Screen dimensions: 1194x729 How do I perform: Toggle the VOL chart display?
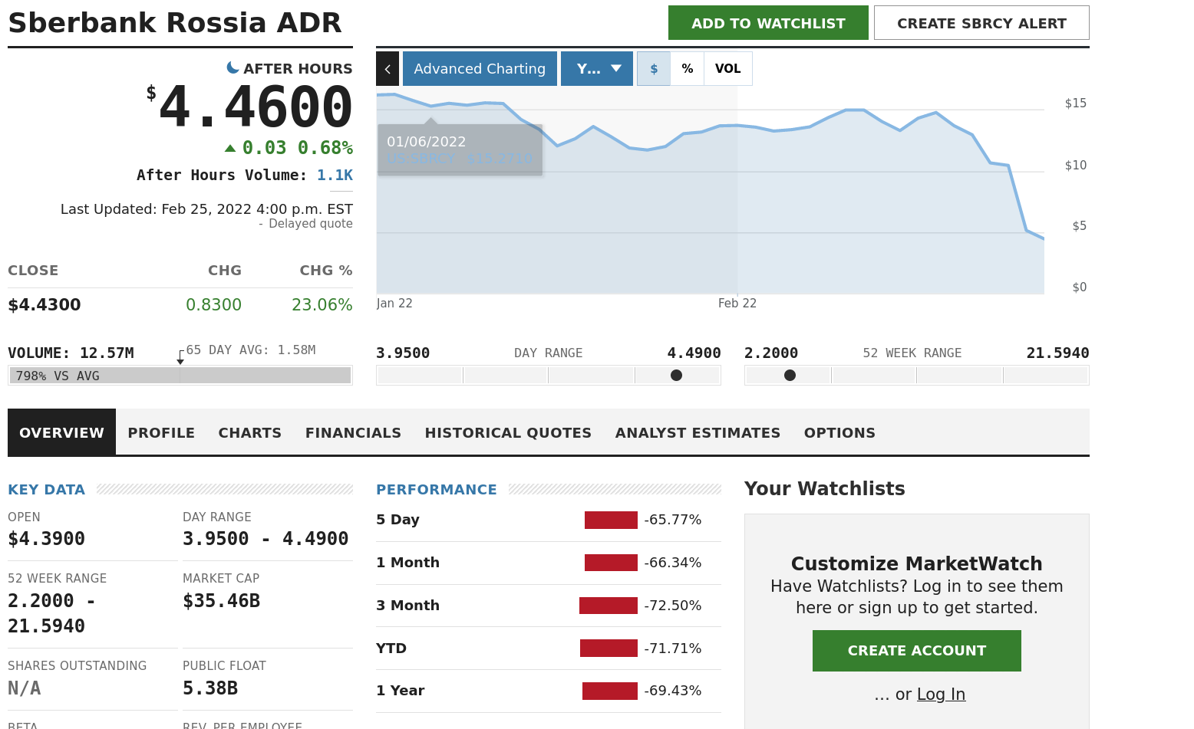pos(727,69)
